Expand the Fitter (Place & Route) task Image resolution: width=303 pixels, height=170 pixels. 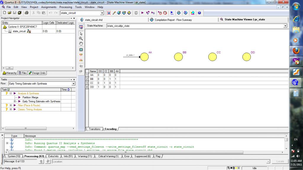pos(11,105)
